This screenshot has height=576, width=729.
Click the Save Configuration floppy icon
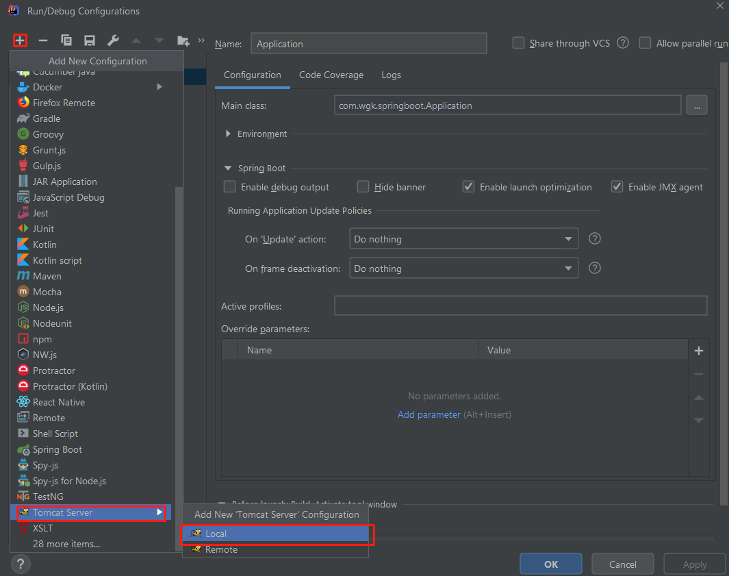(89, 41)
